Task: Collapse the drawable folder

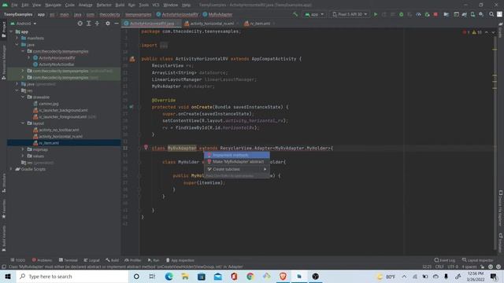Action: click(x=23, y=97)
